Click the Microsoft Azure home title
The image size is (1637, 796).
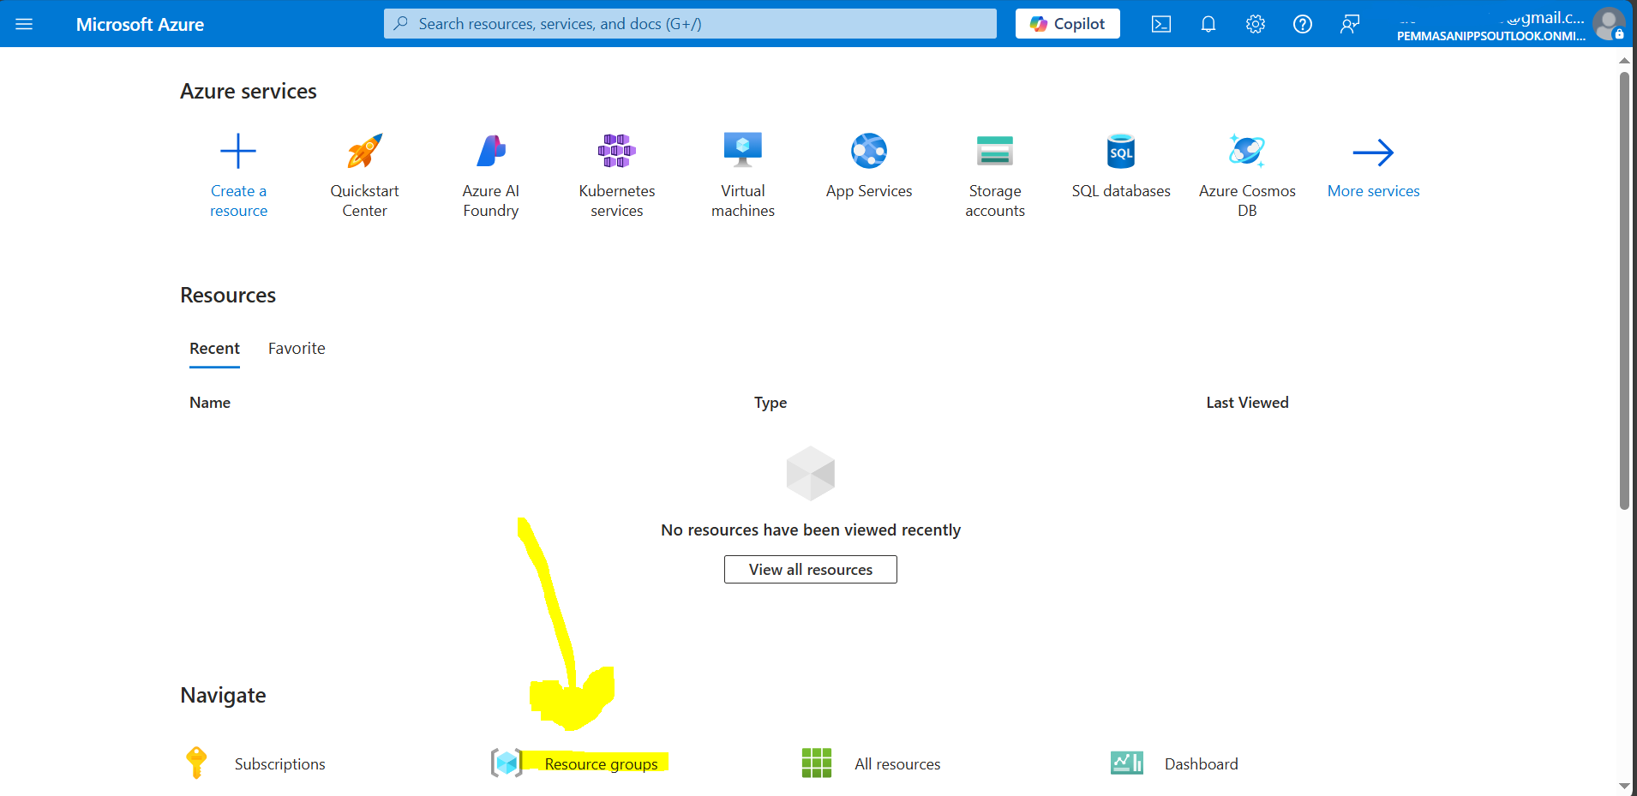[x=140, y=24]
